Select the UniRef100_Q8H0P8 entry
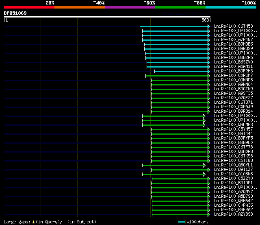This screenshot has width=260, height=225. click(x=233, y=152)
